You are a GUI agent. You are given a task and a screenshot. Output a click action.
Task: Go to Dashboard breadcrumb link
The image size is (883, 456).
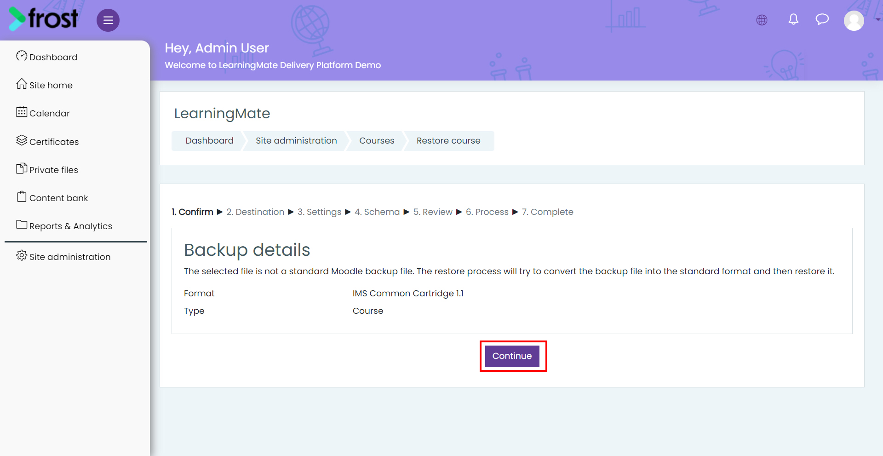click(x=209, y=141)
